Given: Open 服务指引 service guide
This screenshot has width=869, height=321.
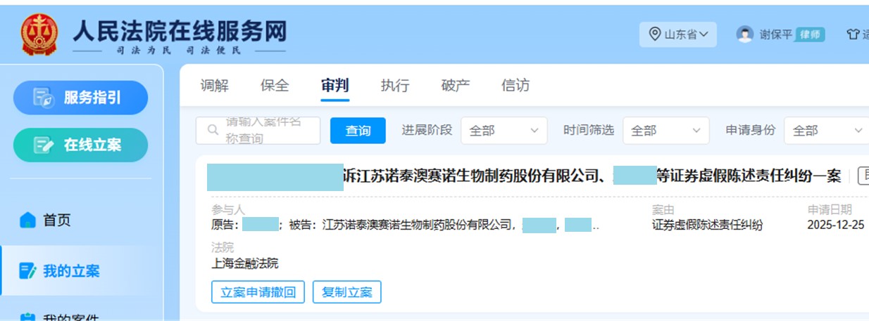Looking at the screenshot, I should coord(81,98).
